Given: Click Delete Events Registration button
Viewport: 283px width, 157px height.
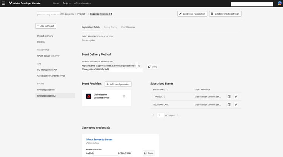Looking at the screenshot, I should pyautogui.click(x=225, y=14).
